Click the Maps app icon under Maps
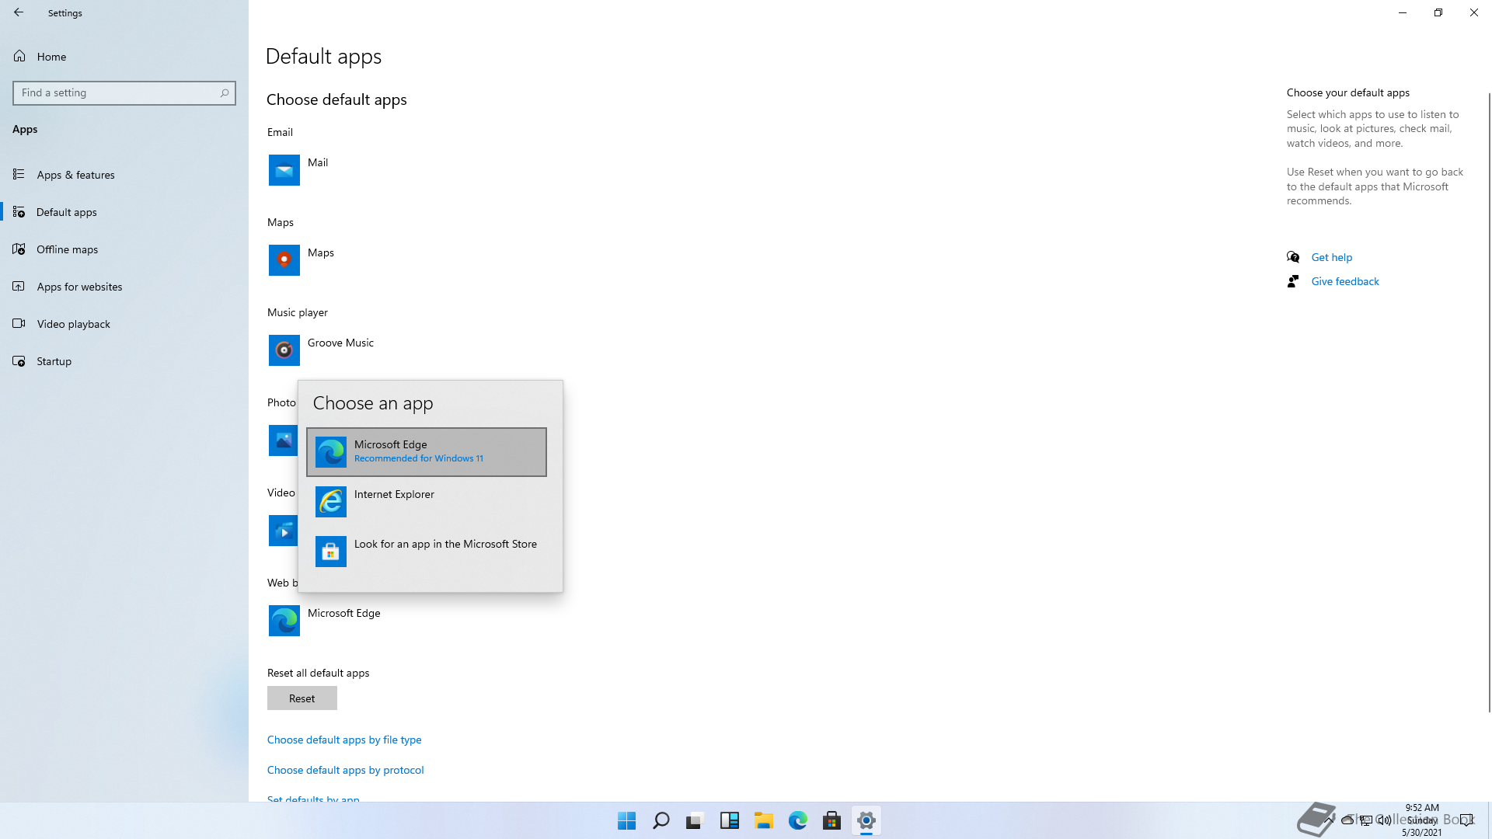The height and width of the screenshot is (839, 1492). tap(284, 260)
